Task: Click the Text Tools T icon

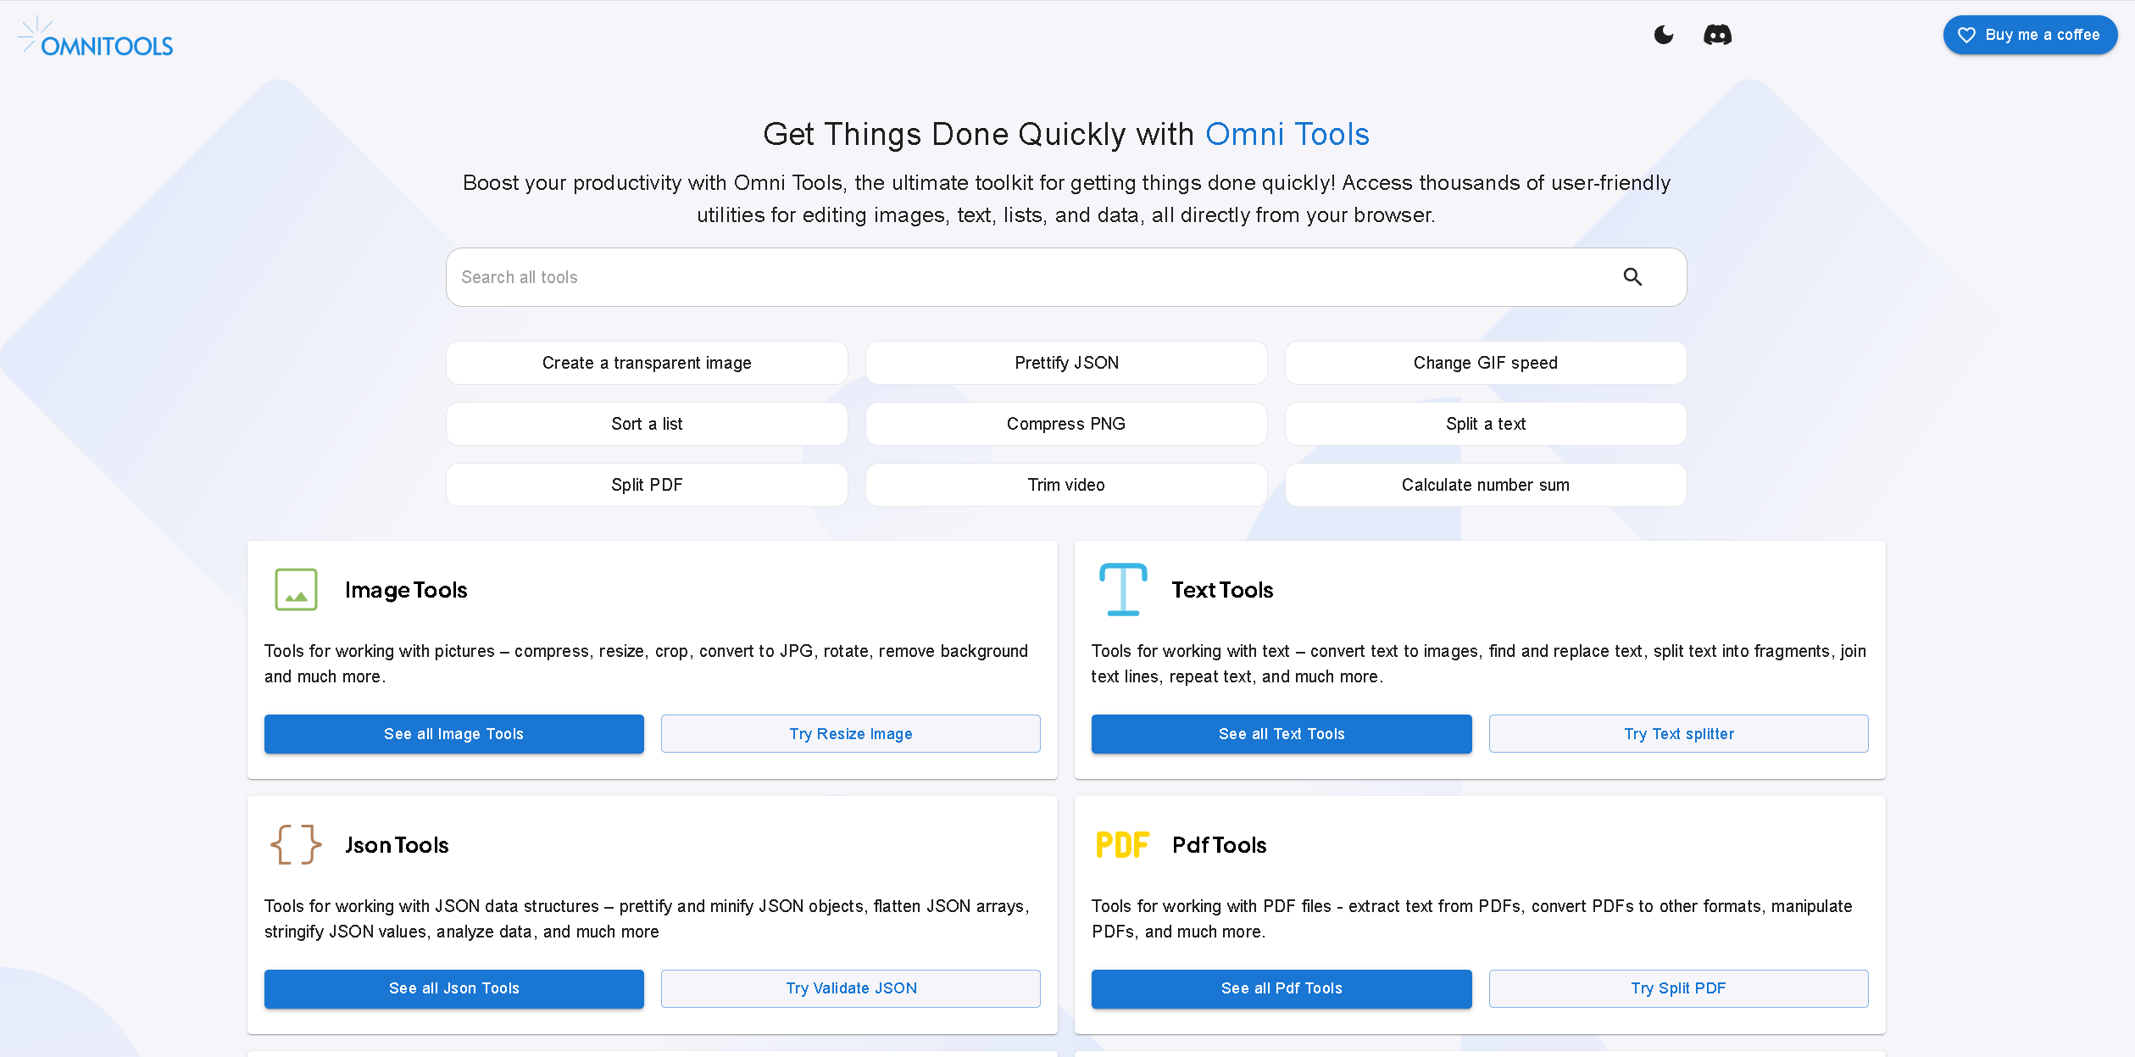Action: pyautogui.click(x=1123, y=590)
